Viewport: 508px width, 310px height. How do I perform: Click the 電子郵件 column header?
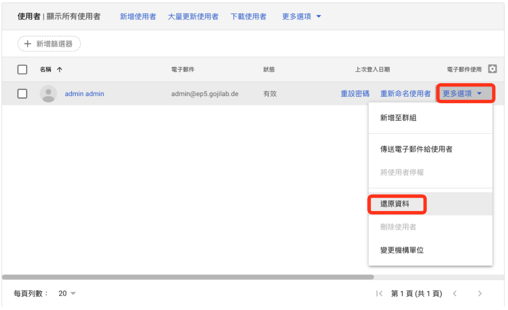pyautogui.click(x=183, y=69)
